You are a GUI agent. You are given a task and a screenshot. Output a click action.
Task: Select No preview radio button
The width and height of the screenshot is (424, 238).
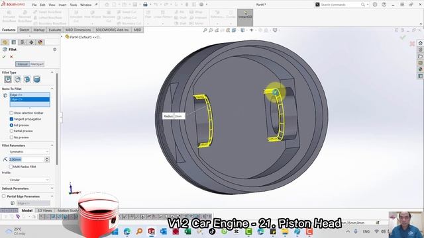[11, 138]
